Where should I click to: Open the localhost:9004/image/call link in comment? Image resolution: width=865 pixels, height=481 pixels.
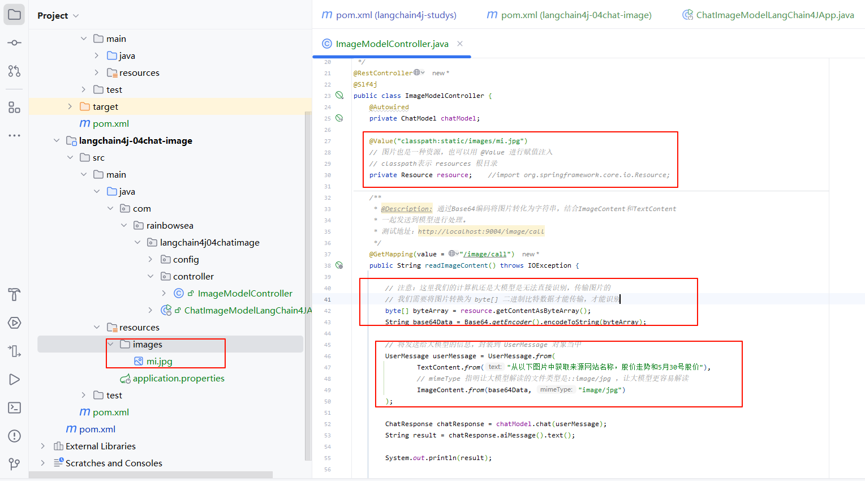[x=481, y=231]
